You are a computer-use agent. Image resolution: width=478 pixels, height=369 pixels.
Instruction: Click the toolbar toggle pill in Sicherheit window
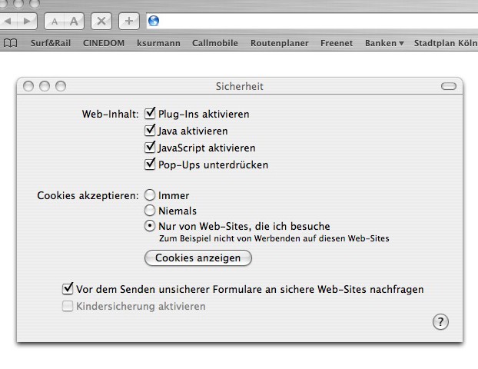pos(449,86)
